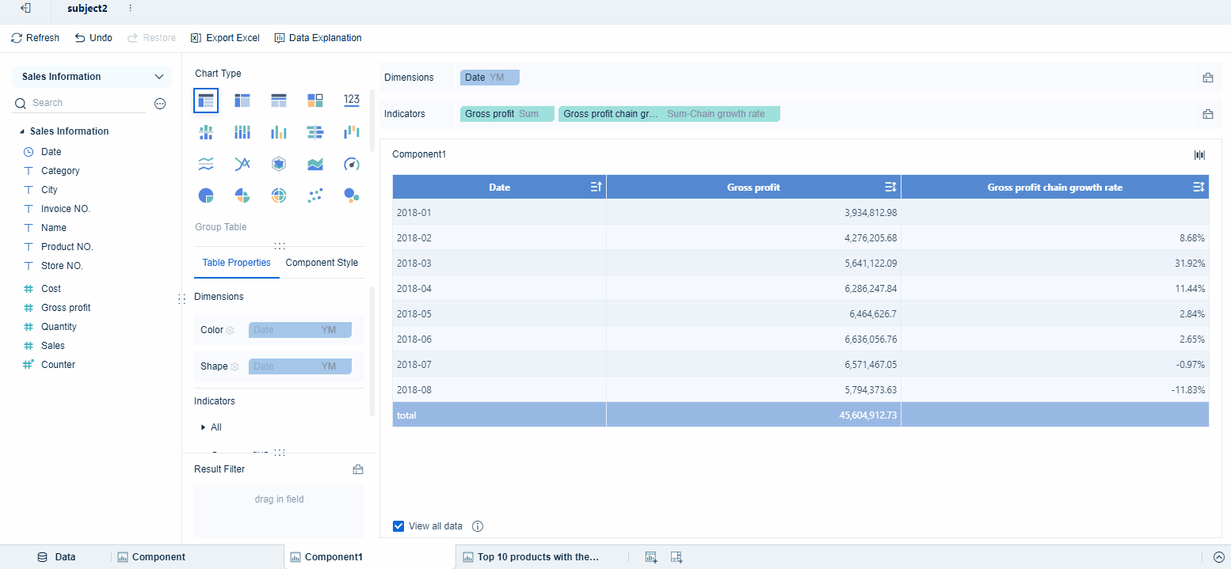Uncheck the View all data checkbox
This screenshot has height=569, width=1231.
tap(398, 525)
